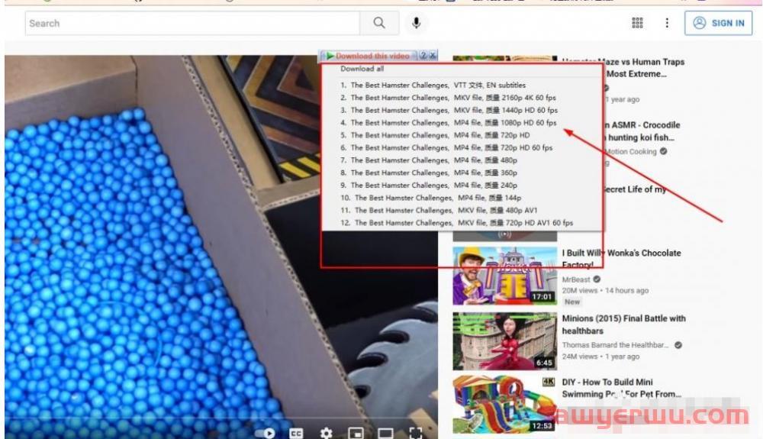Focus the Search input field
Image resolution: width=763 pixels, height=439 pixels.
point(192,23)
